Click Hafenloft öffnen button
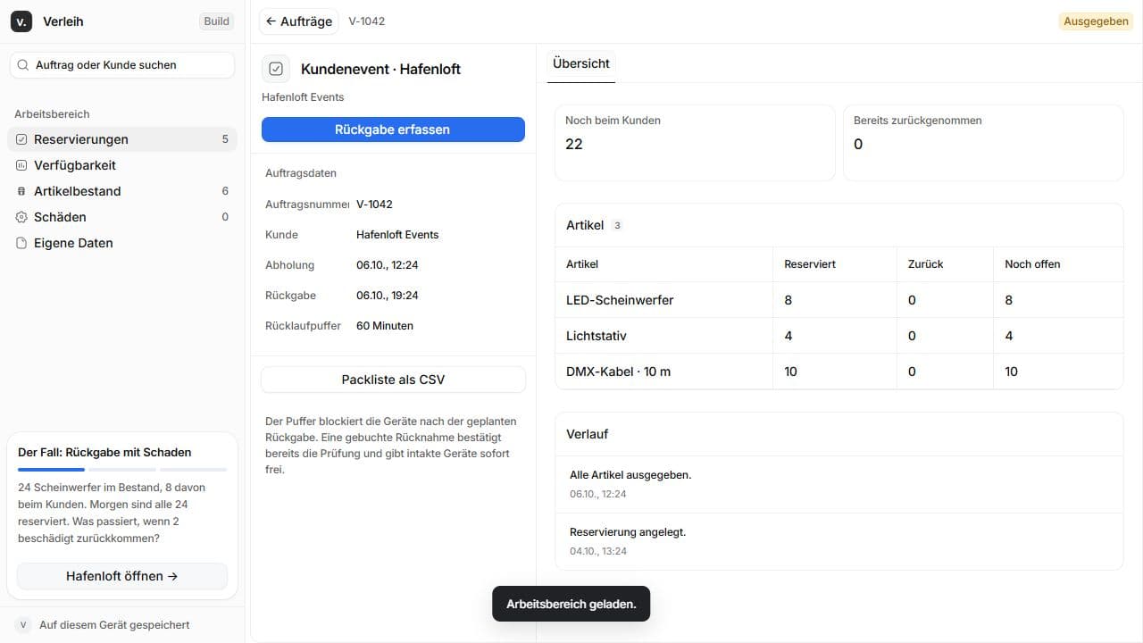 (122, 576)
